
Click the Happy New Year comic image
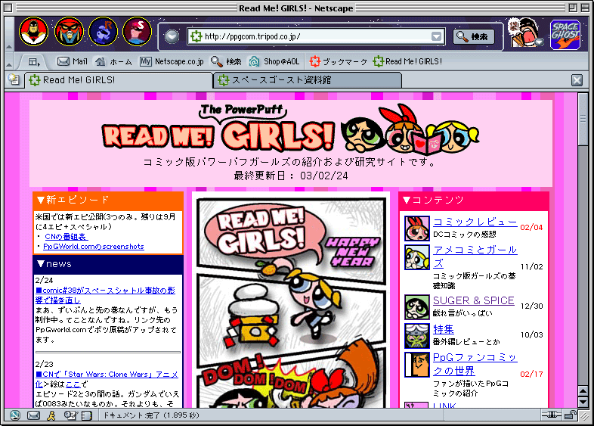[291, 302]
